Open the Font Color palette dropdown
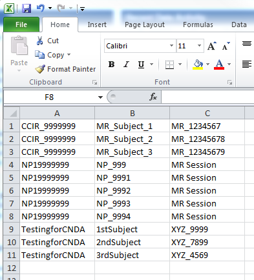254x280 pixels. (x=229, y=65)
